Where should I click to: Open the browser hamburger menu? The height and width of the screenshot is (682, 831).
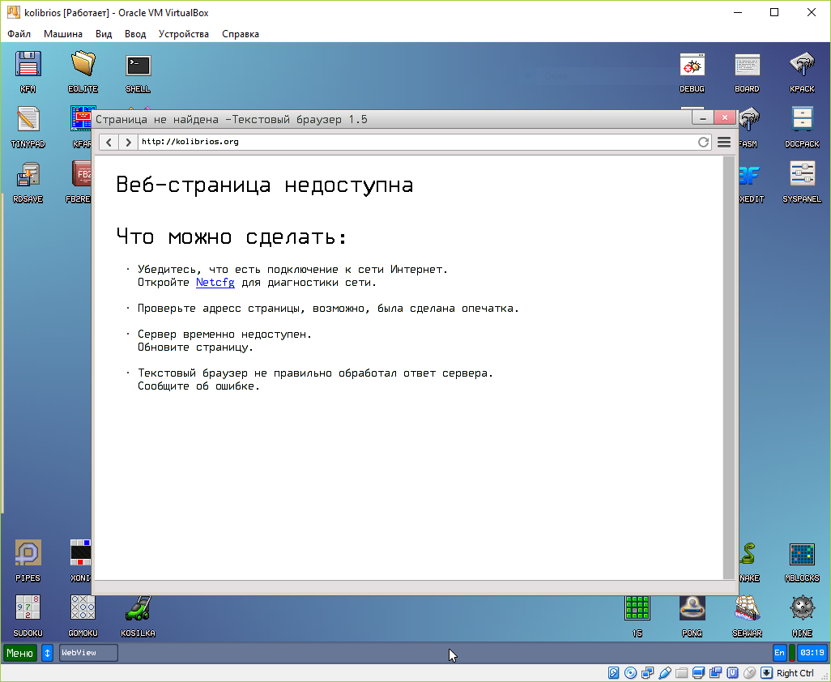[723, 141]
